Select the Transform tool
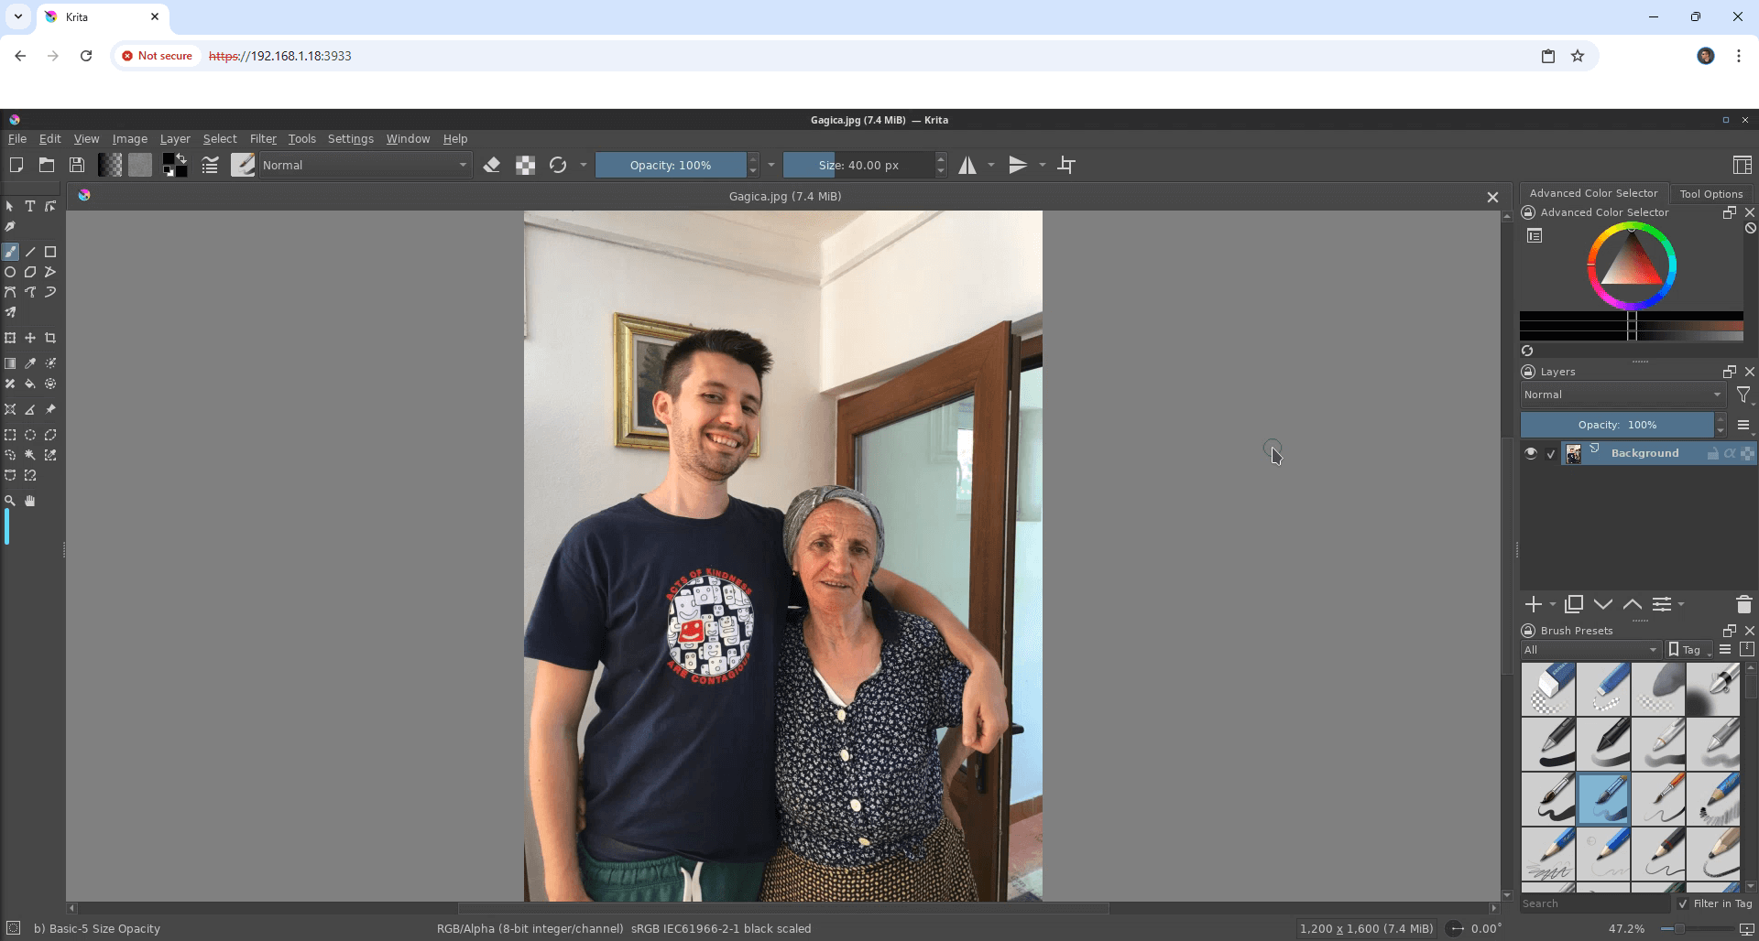Screen dimensions: 1759x941 pyautogui.click(x=10, y=338)
